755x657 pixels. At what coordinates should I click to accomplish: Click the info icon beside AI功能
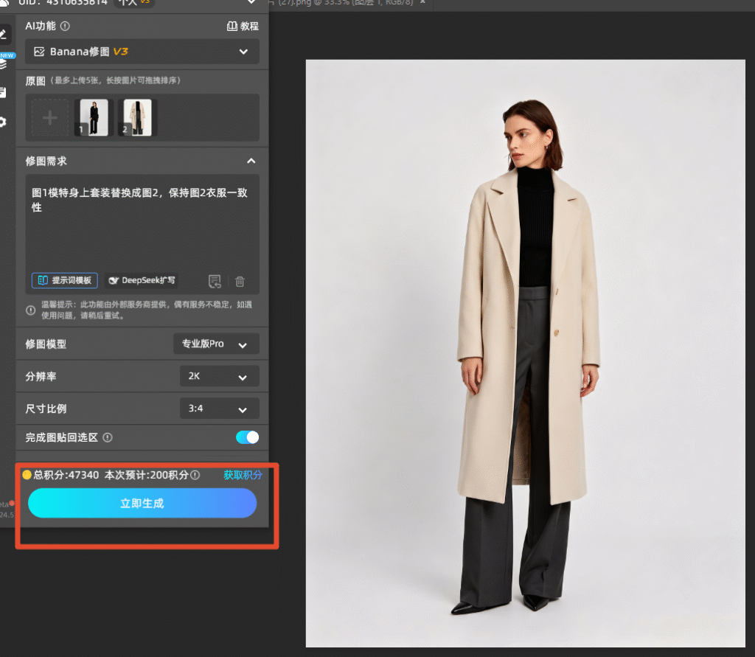point(65,26)
